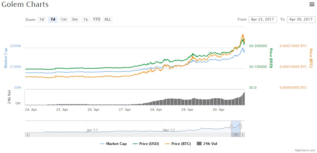The width and height of the screenshot is (317, 153).
Task: Click the $200M market cap axis label
Action: pyautogui.click(x=15, y=46)
